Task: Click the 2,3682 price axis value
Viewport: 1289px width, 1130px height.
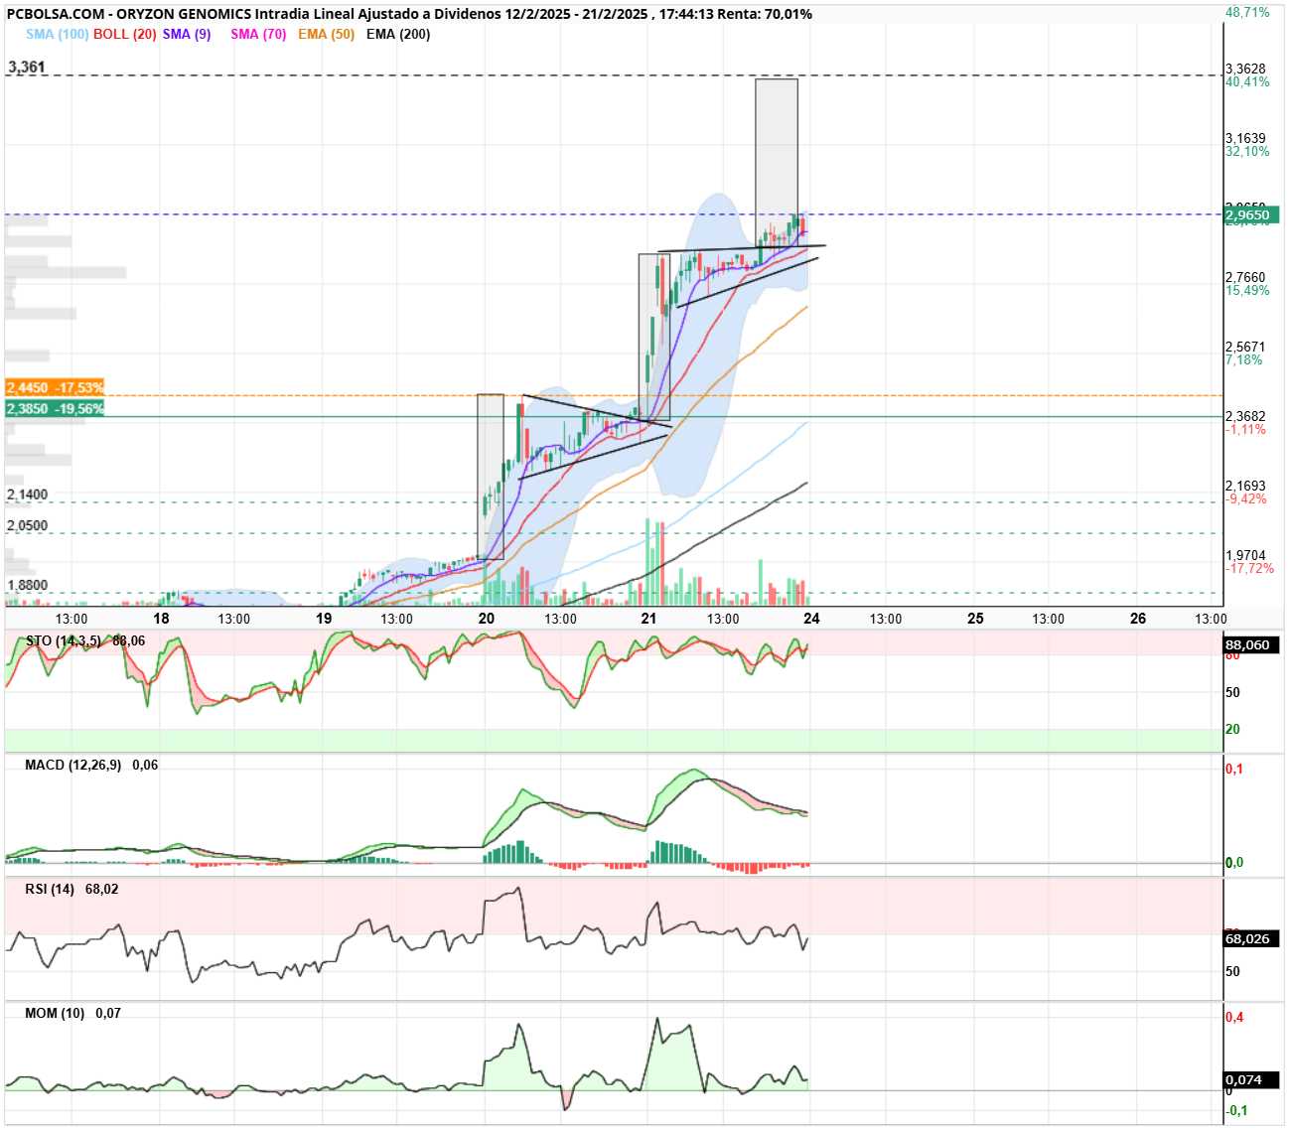Action: pos(1245,416)
